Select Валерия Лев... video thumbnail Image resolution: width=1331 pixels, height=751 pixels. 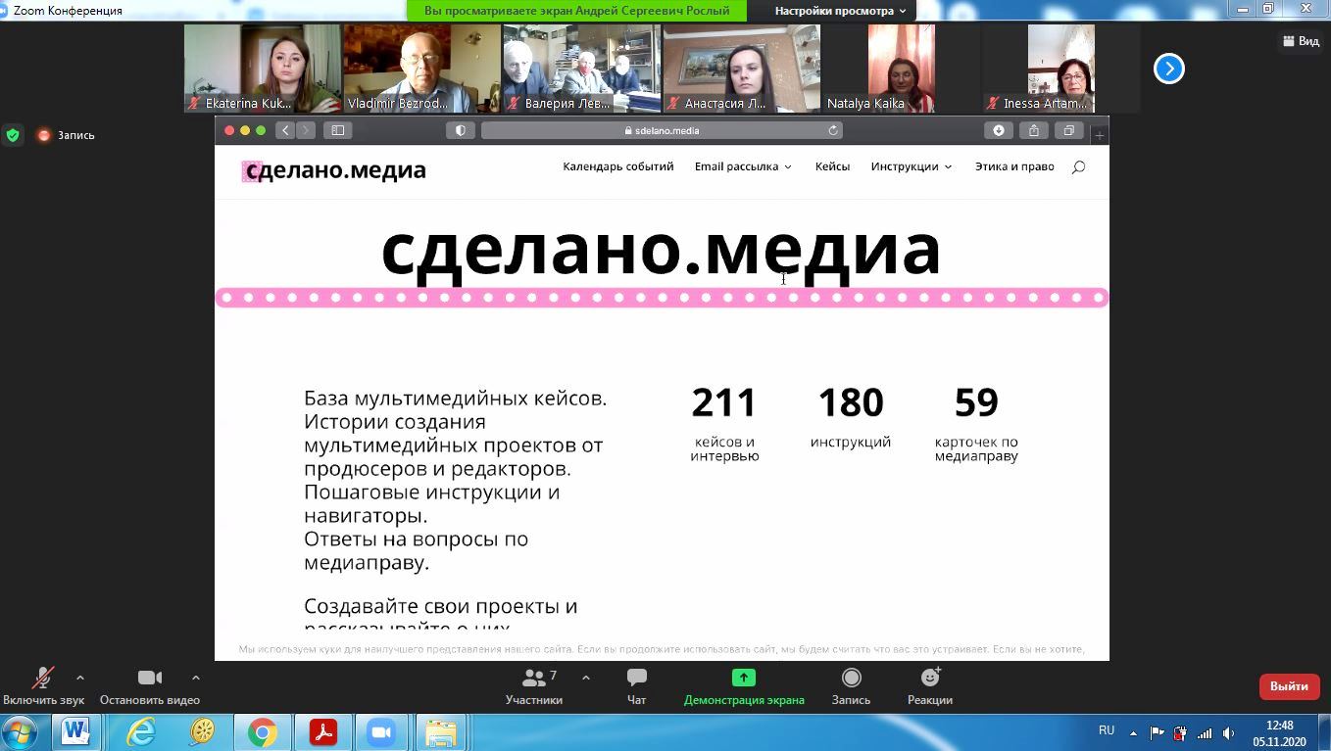582,69
